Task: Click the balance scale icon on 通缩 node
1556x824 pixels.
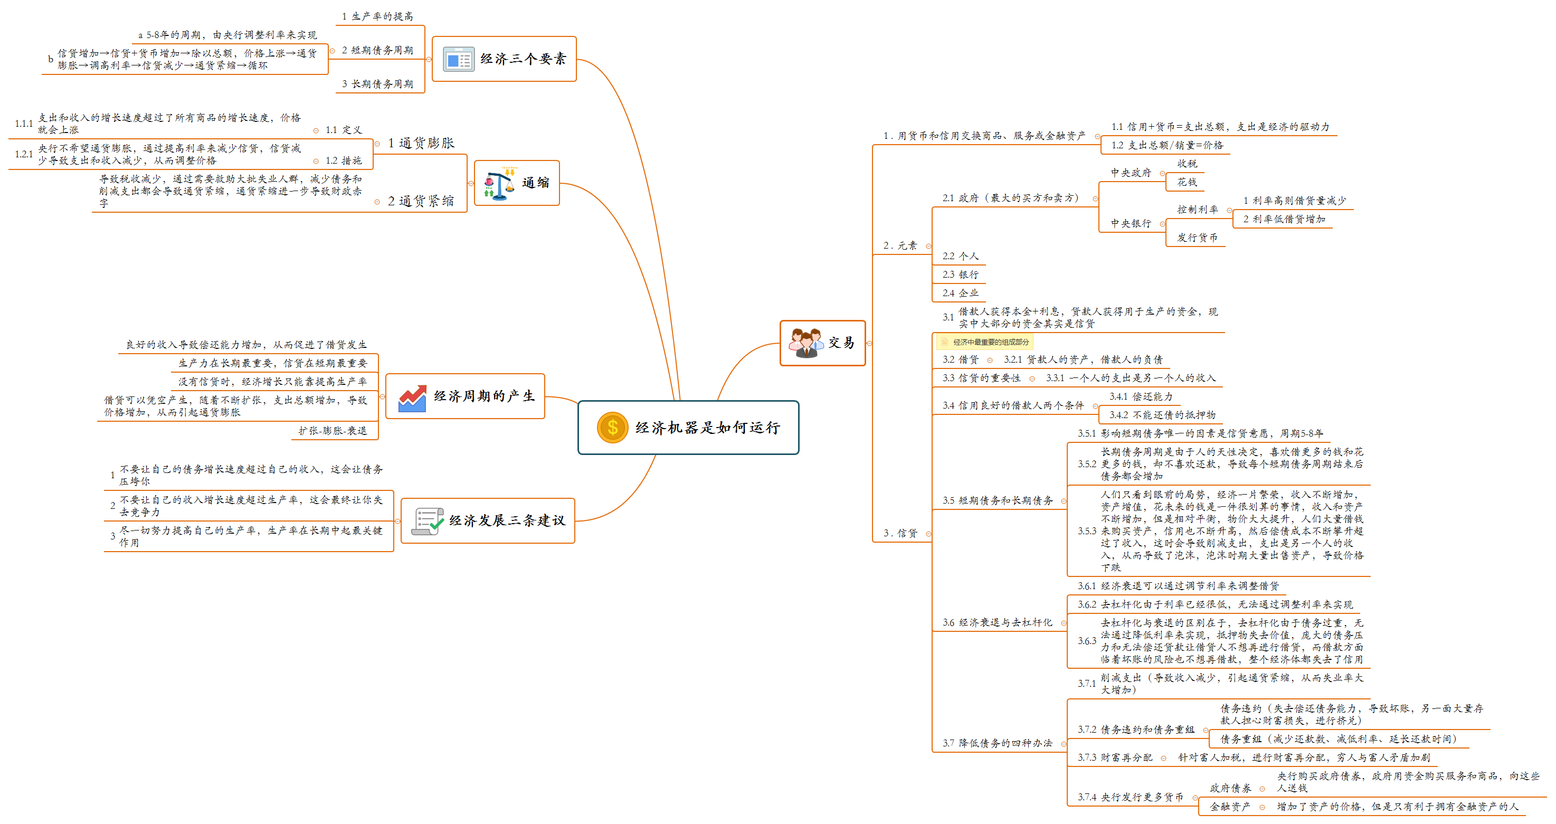Action: click(x=500, y=183)
